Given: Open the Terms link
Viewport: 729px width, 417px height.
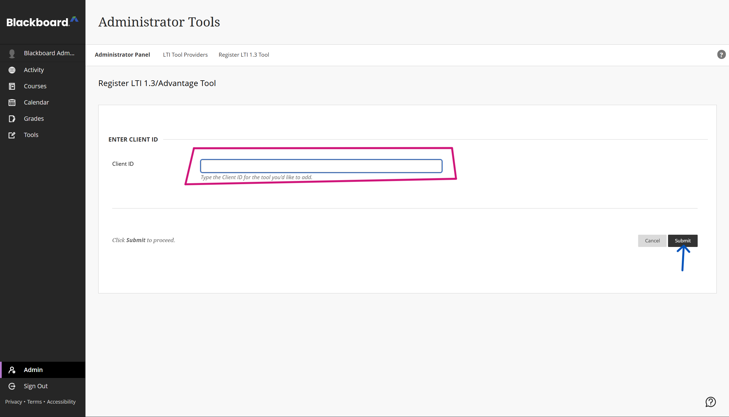Looking at the screenshot, I should 34,402.
